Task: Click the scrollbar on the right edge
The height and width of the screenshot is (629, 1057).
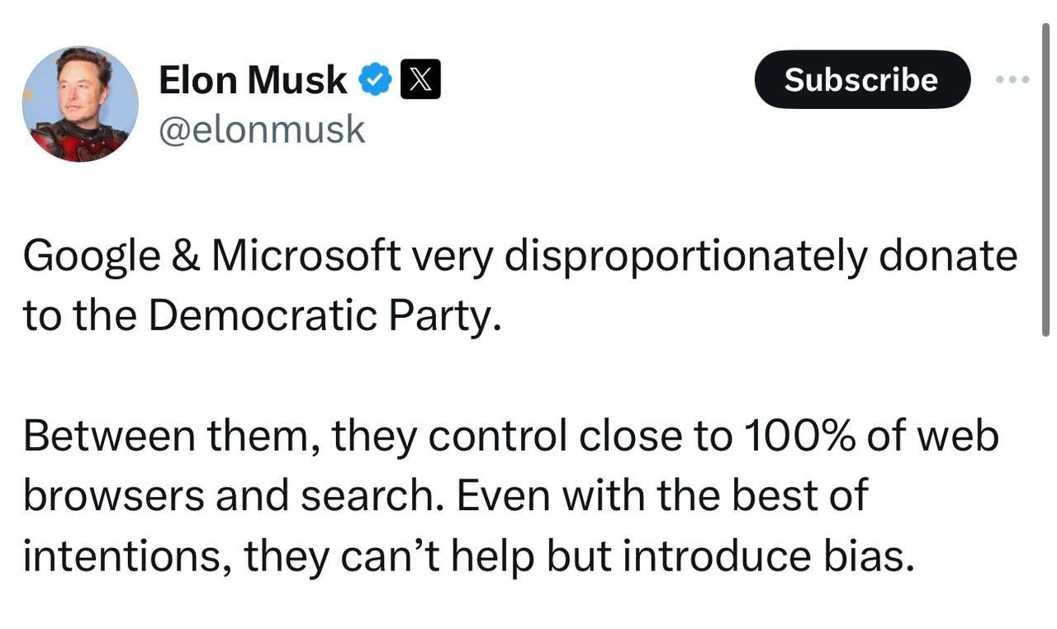Action: click(x=1045, y=182)
